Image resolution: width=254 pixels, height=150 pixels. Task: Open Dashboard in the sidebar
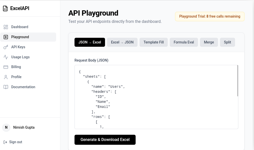(28, 27)
